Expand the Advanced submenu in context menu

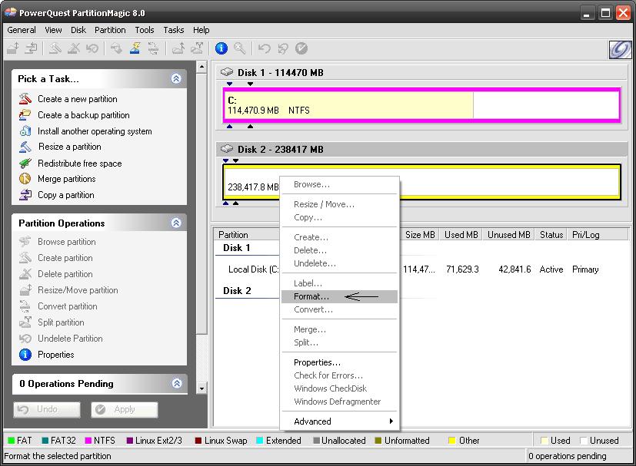click(339, 421)
